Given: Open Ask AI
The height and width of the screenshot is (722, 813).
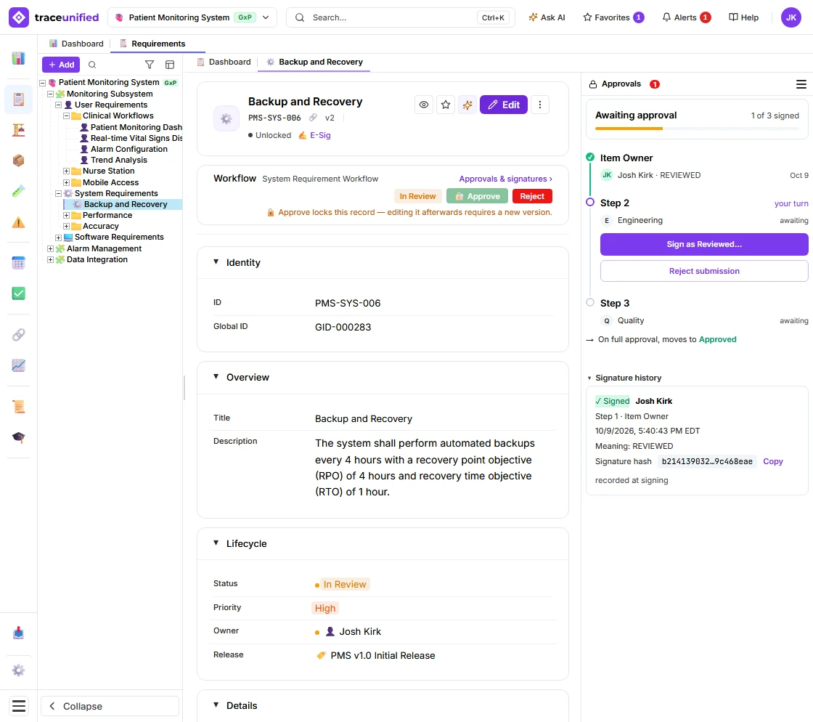Looking at the screenshot, I should [547, 17].
